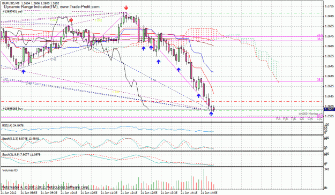Click the 1.618 Fibonacci extension label

[x=98, y=20]
